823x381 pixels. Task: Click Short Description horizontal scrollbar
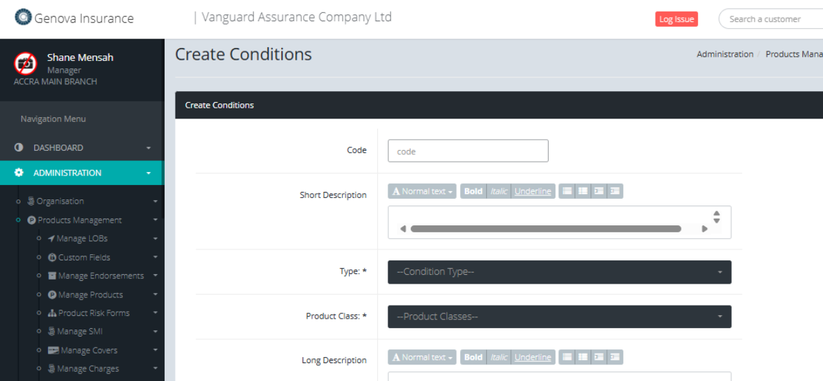coord(545,229)
